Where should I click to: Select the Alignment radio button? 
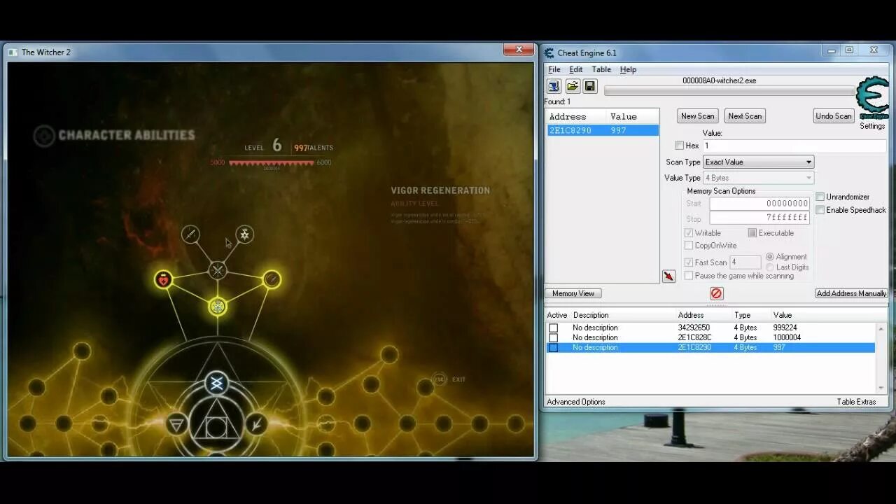770,257
